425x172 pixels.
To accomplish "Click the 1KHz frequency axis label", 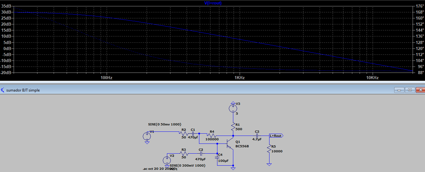I will point(240,78).
